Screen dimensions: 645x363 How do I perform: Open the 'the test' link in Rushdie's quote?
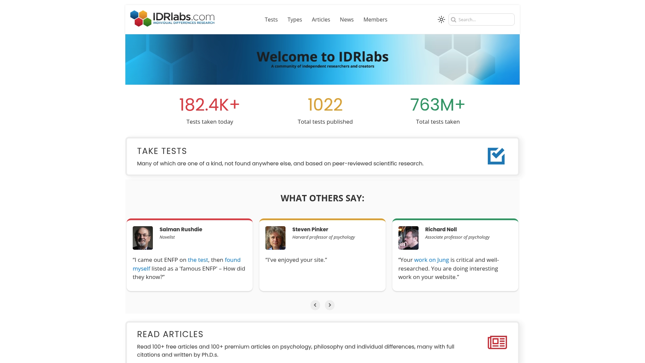(198, 260)
